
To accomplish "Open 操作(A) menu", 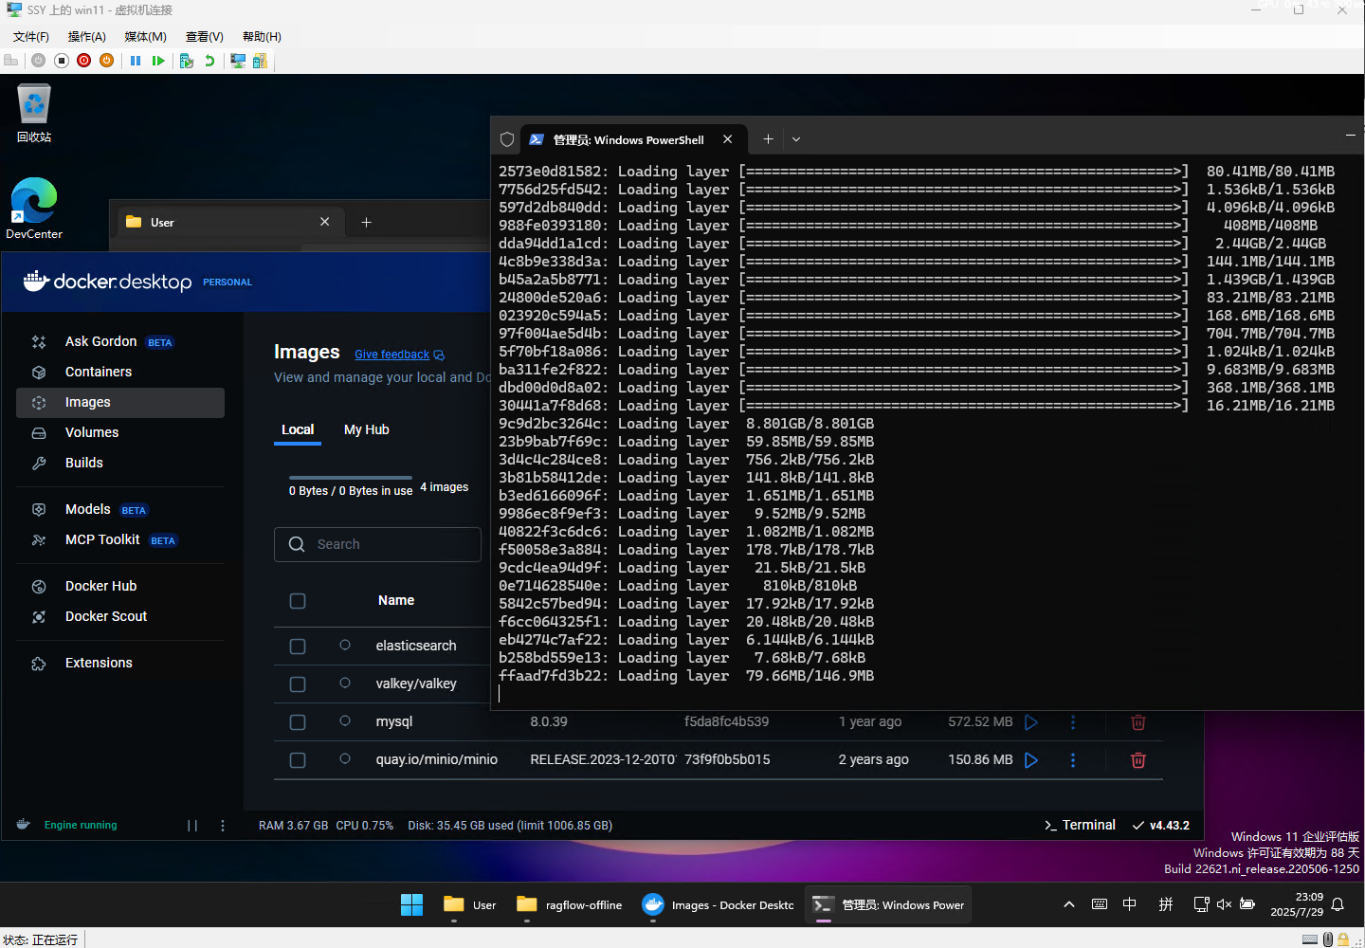I will pyautogui.click(x=87, y=37).
